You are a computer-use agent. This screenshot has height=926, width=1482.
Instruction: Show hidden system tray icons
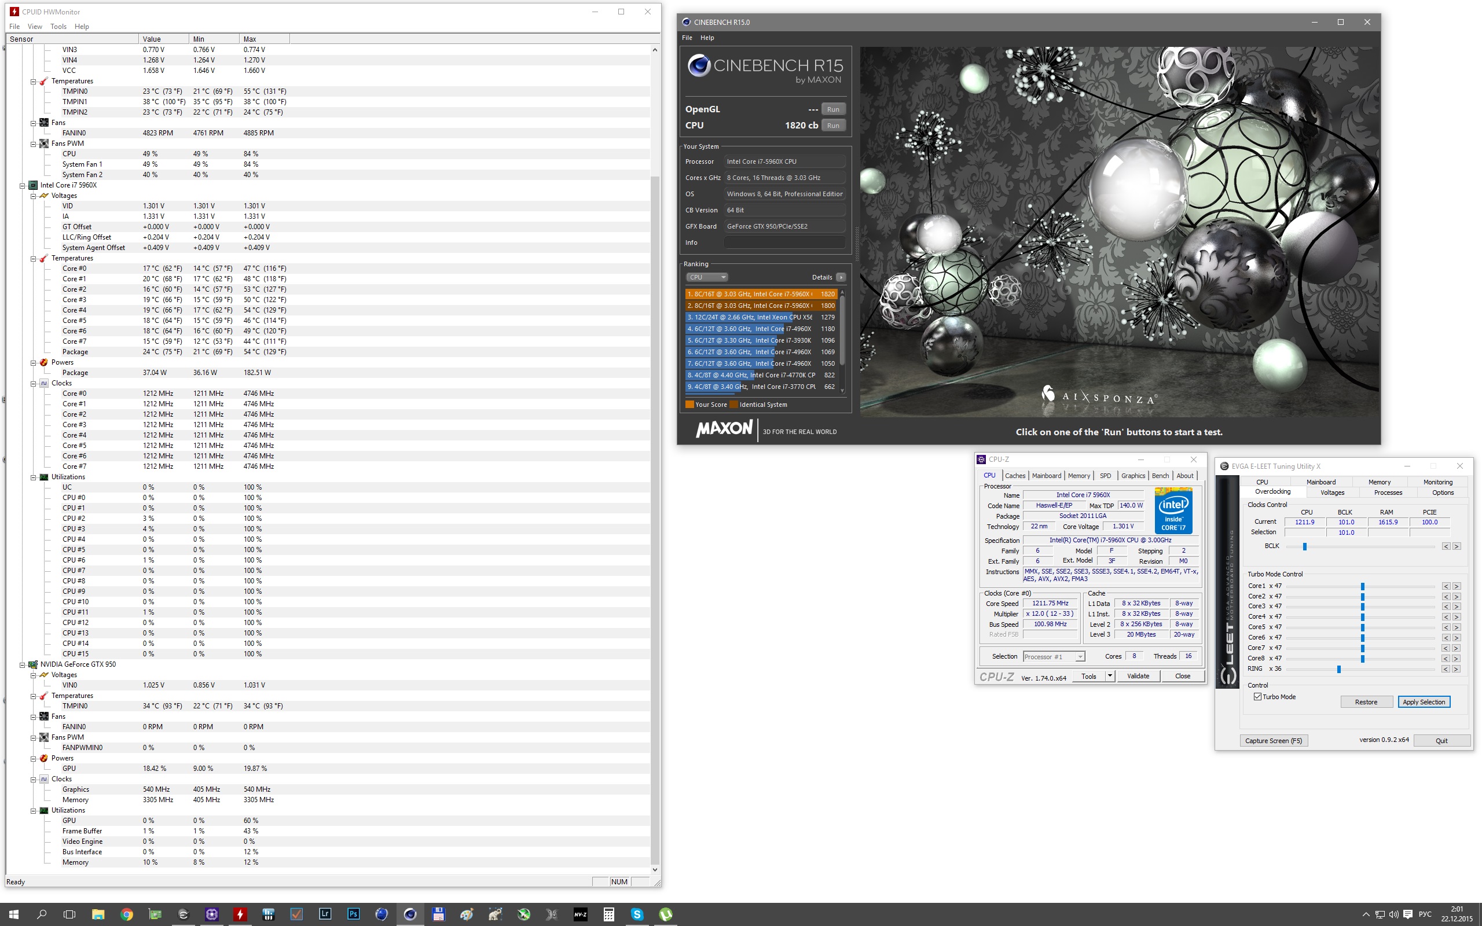tap(1366, 914)
